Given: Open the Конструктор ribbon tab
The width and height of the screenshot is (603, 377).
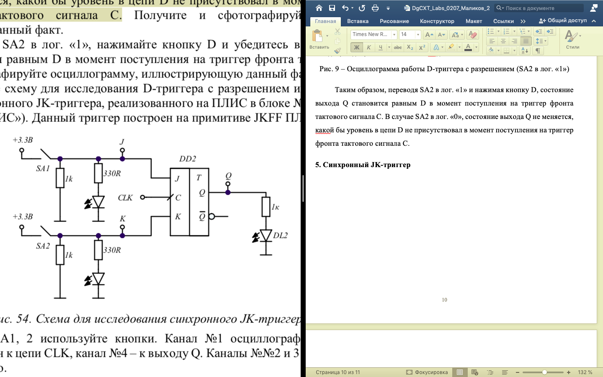Looking at the screenshot, I should (x=437, y=21).
